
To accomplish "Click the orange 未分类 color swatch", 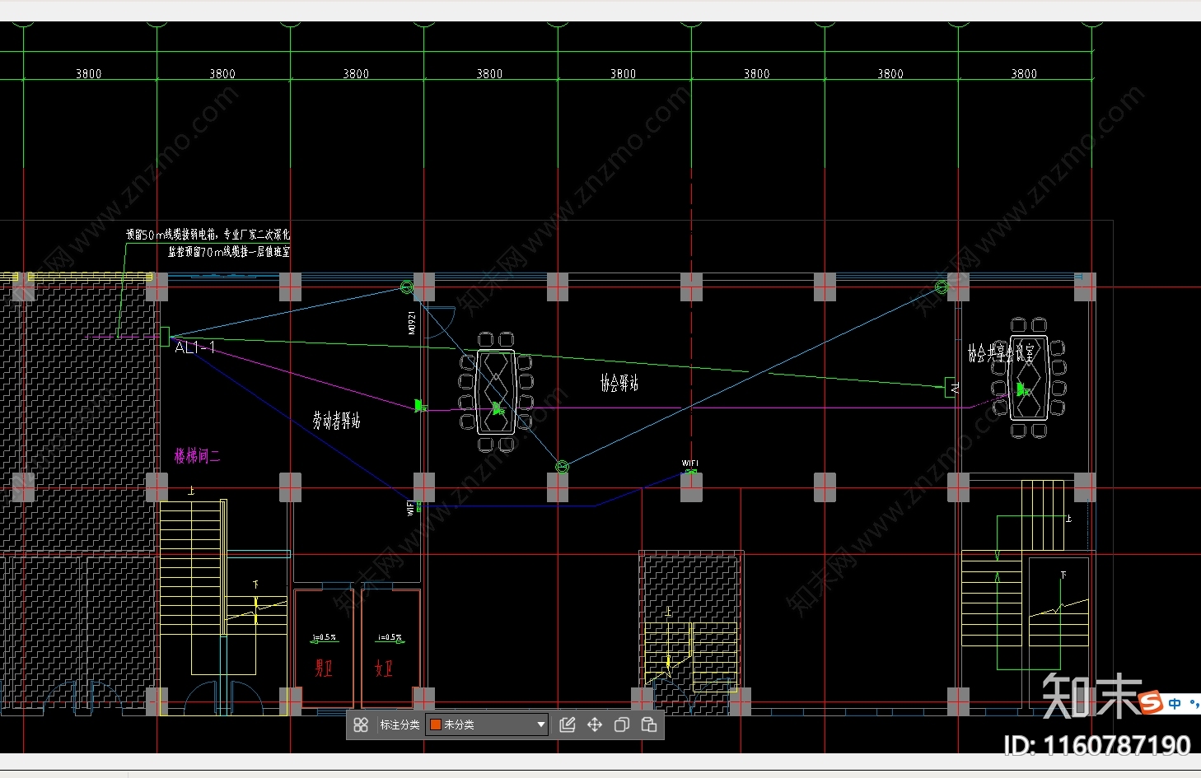I will 436,724.
